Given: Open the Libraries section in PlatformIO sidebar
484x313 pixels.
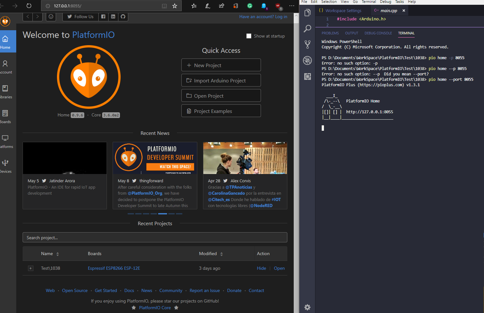Looking at the screenshot, I should click(x=5, y=91).
